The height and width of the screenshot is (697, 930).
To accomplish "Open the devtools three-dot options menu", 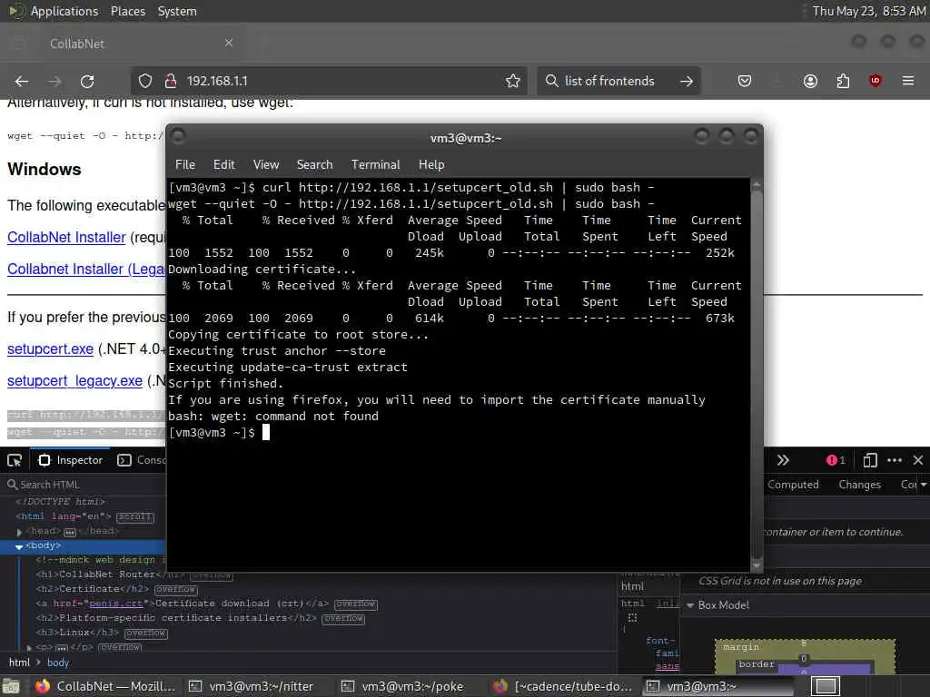I will pos(895,460).
